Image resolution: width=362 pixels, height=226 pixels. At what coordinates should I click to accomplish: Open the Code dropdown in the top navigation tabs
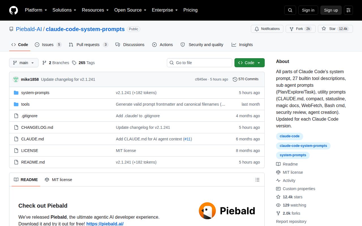pos(20,45)
